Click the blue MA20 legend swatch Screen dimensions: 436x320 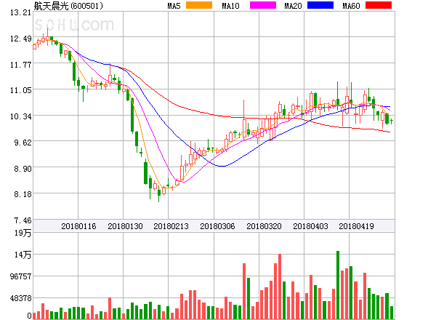pyautogui.click(x=320, y=5)
